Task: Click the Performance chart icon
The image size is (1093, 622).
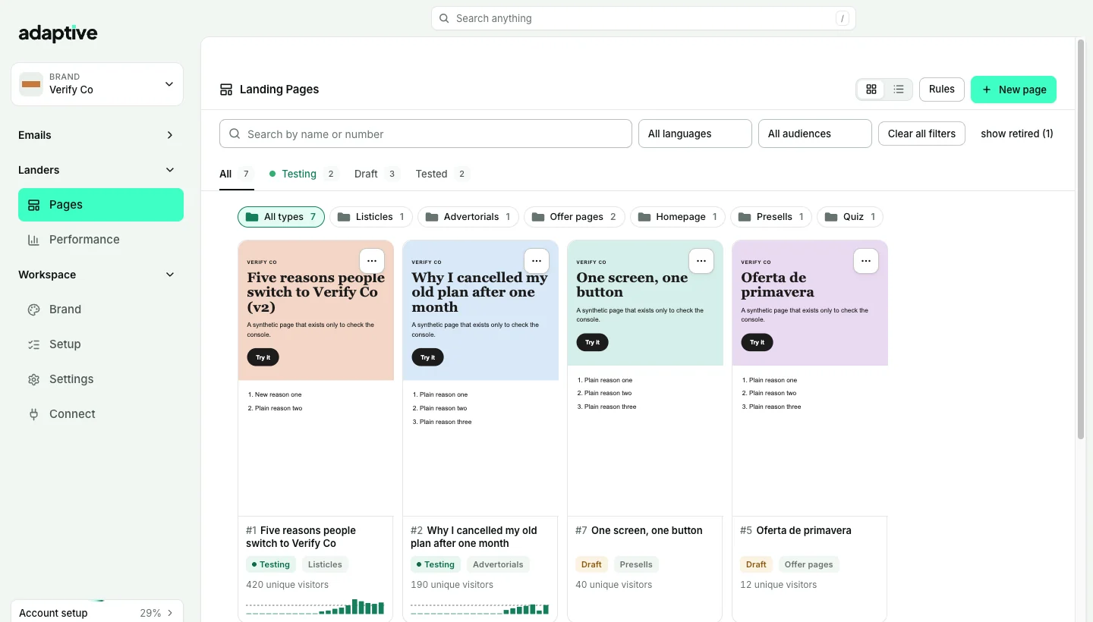Action: click(33, 240)
